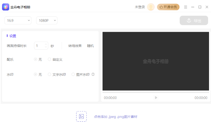
Task: Click the 点击添加 .jpeg .png图片素材 link
Action: [116, 117]
